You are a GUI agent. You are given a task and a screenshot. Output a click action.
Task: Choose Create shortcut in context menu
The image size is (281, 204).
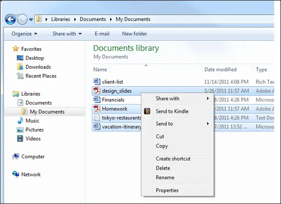(177, 159)
